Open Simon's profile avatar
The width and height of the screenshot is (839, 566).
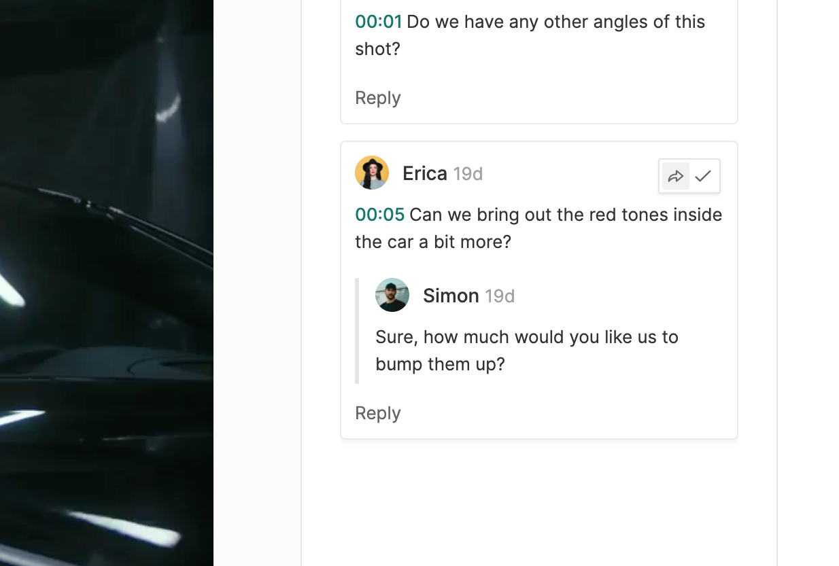coord(392,295)
